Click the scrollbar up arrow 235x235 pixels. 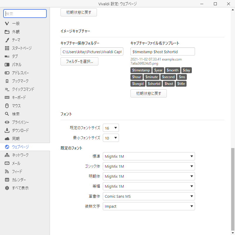[233, 10]
